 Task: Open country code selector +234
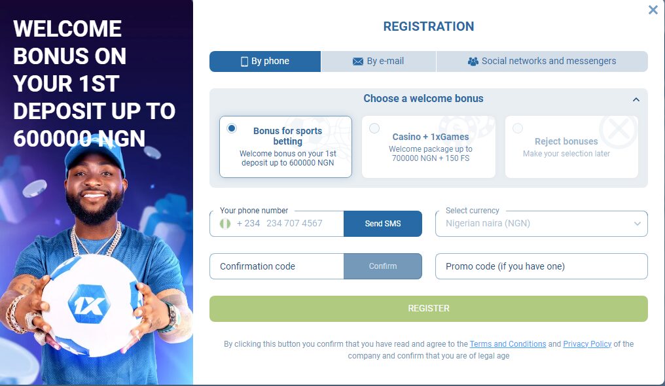point(240,223)
